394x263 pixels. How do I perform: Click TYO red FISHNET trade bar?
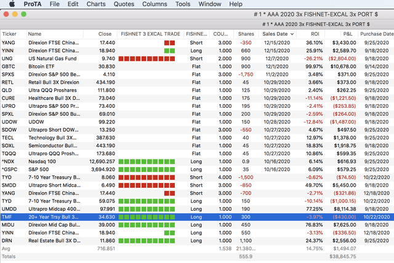pos(147,177)
